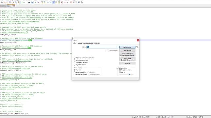211x118 pixels.
Task: Enable 'Только целые слова' checkbox
Action: point(75,60)
